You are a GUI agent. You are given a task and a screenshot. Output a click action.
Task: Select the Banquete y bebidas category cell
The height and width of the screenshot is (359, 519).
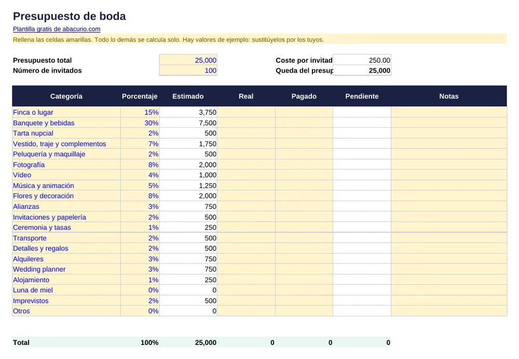[66, 123]
